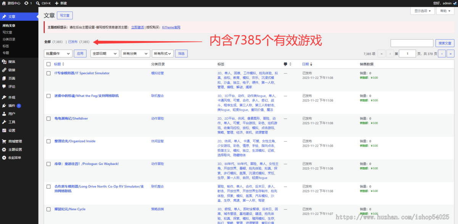Image resolution: width=458 pixels, height=224 pixels.
Task: Expand the 帮助 help panel
Action: (445, 11)
